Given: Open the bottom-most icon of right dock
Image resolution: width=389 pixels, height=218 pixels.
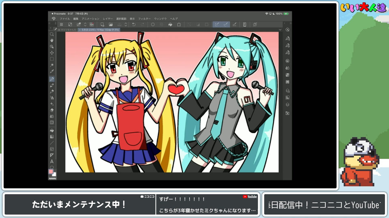Looking at the screenshot, I should 288,113.
